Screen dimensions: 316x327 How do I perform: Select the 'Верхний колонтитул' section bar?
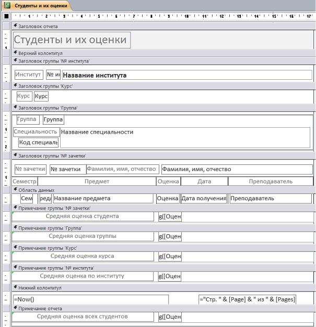coord(163,53)
